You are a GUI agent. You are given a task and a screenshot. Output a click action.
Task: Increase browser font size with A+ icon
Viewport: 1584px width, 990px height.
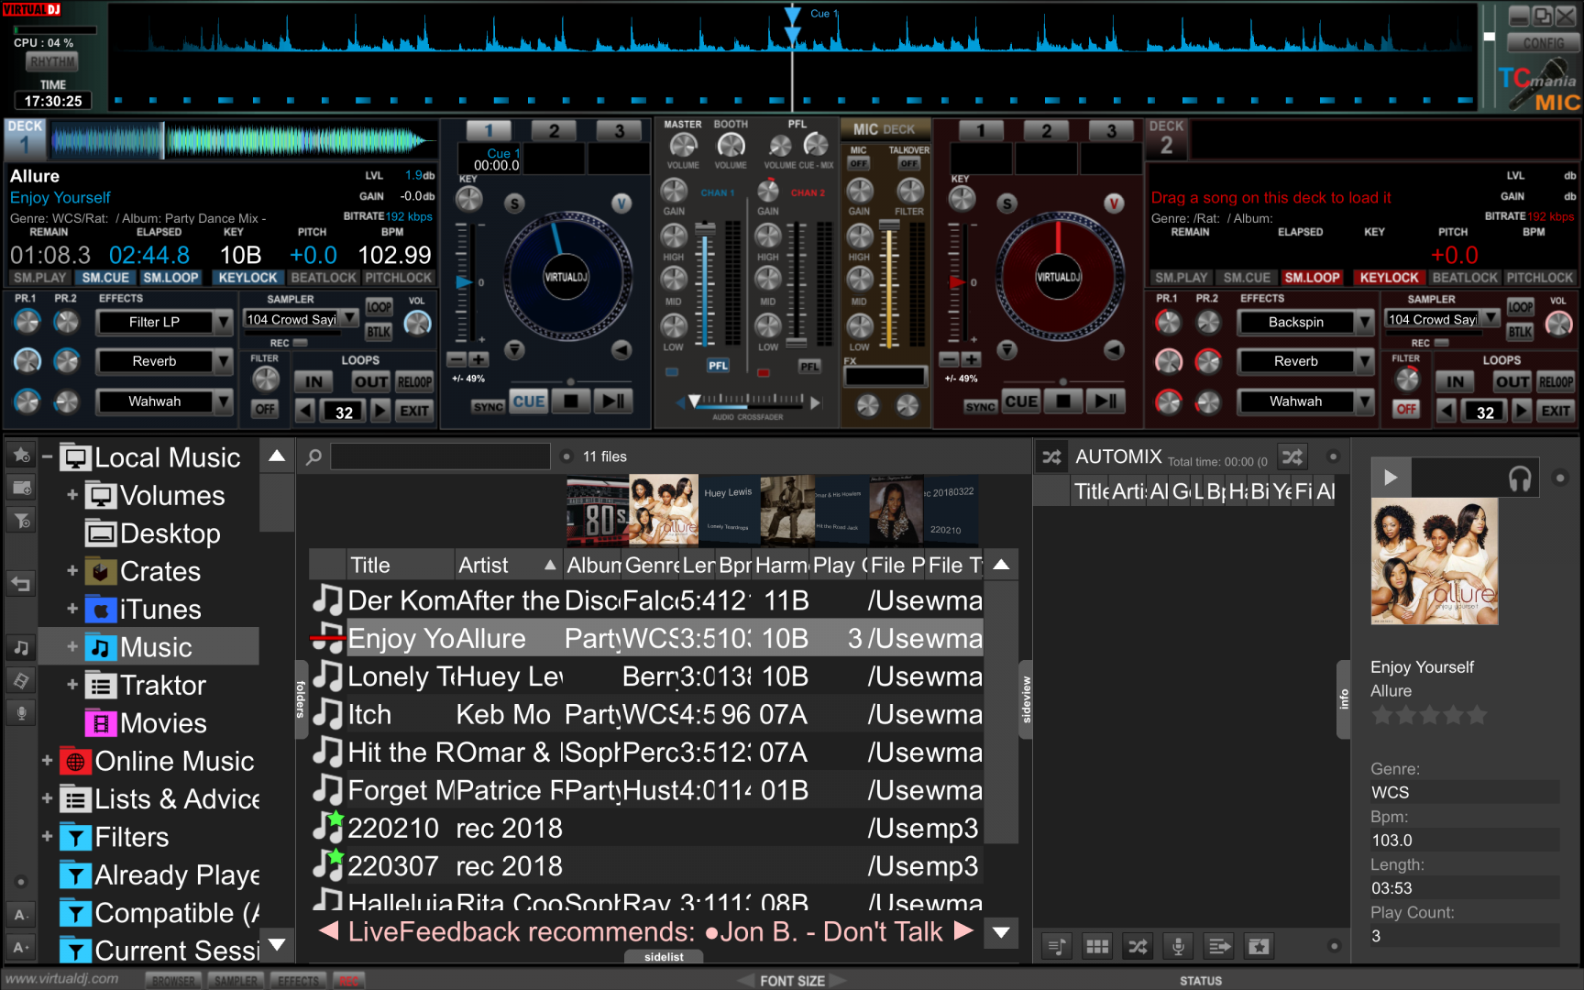click(x=21, y=947)
